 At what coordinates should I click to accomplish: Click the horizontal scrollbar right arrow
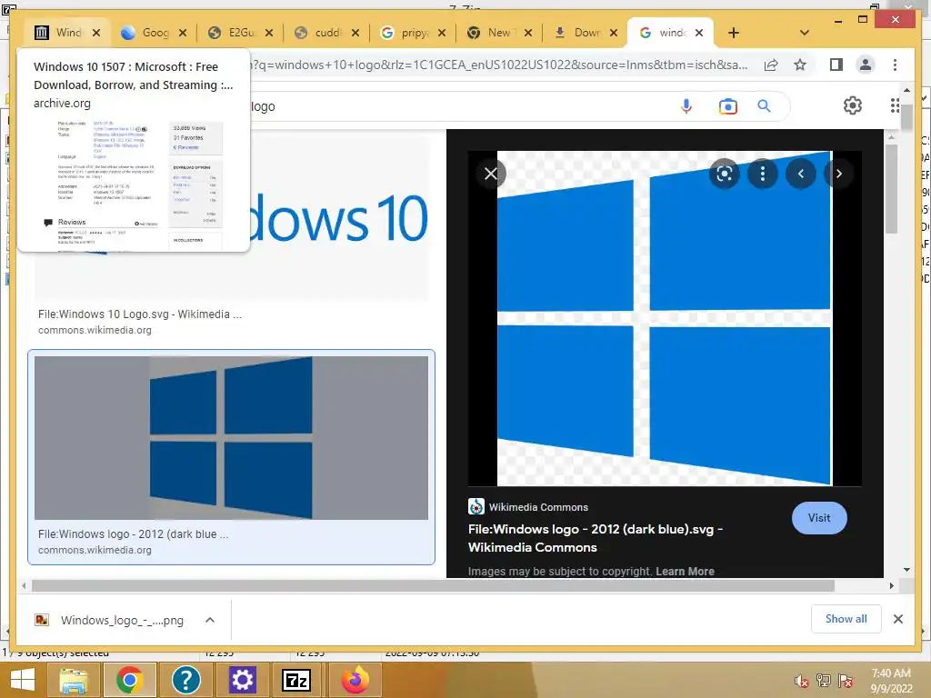click(891, 586)
